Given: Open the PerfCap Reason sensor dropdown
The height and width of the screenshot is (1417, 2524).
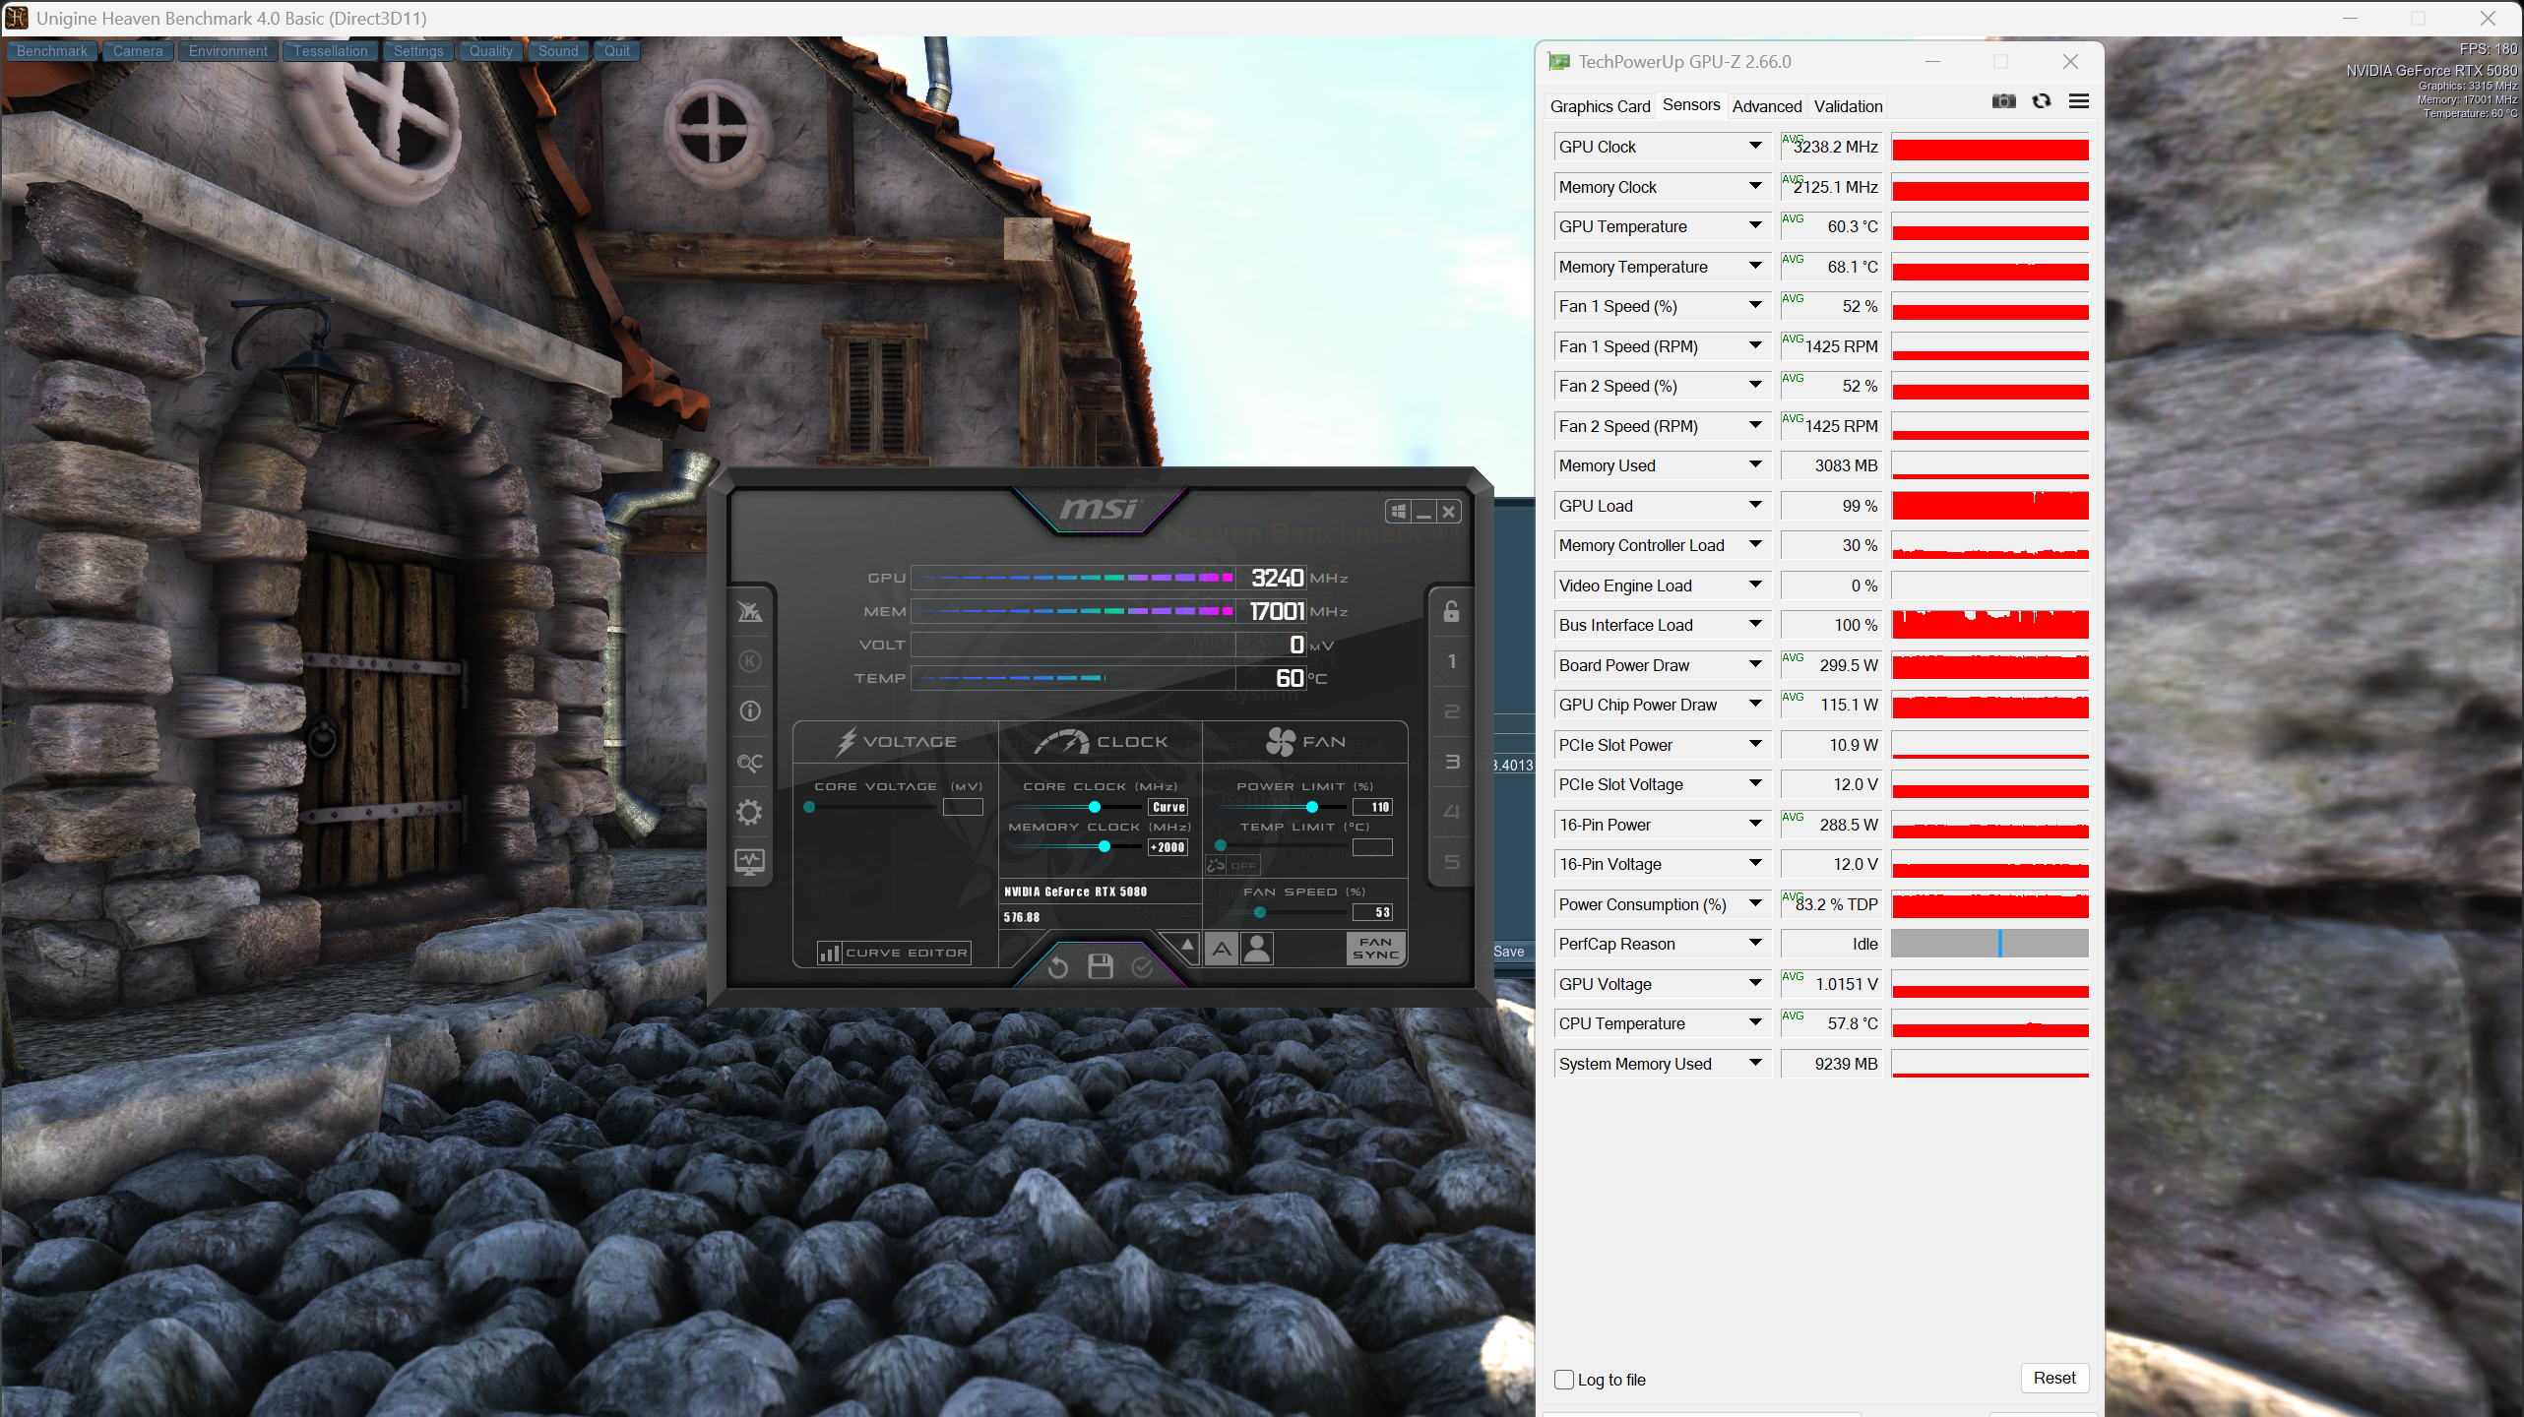Looking at the screenshot, I should click(1755, 944).
